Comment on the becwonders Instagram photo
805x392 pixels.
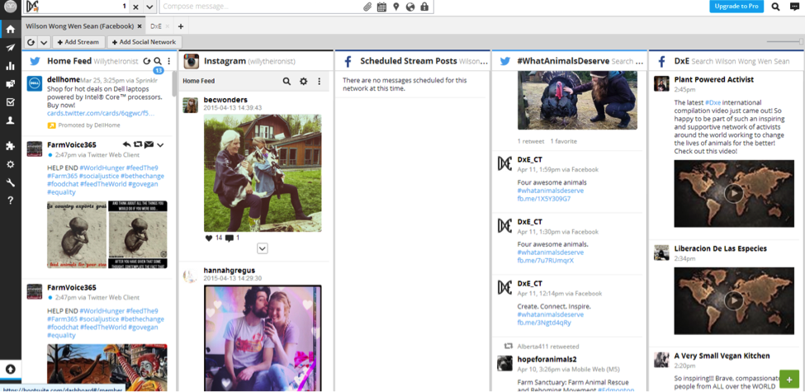(x=229, y=238)
